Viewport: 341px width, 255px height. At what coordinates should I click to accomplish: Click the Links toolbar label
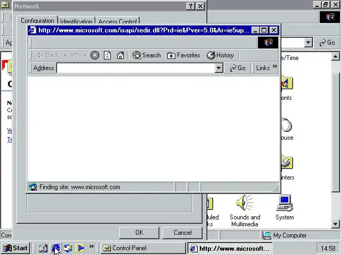pos(263,68)
